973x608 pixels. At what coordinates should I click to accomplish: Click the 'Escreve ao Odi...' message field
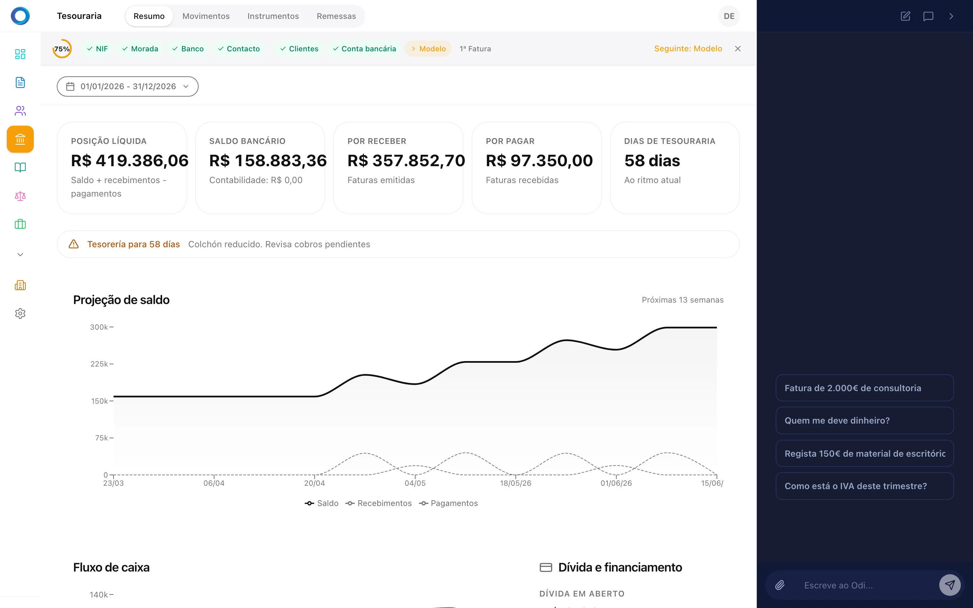coord(865,585)
